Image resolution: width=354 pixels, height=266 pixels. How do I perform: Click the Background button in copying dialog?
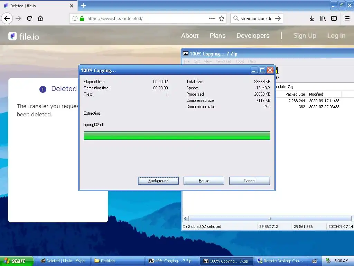(x=158, y=181)
